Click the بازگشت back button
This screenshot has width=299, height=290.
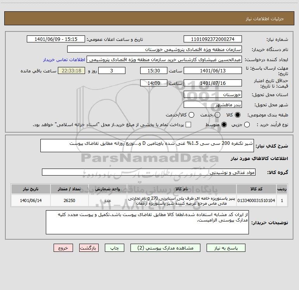[89, 248]
